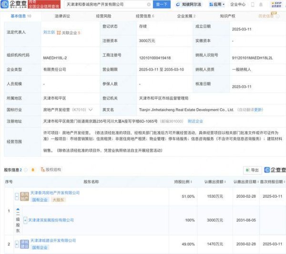Click the SVIP member service badge
The width and height of the screenshot is (286, 254).
[276, 5]
